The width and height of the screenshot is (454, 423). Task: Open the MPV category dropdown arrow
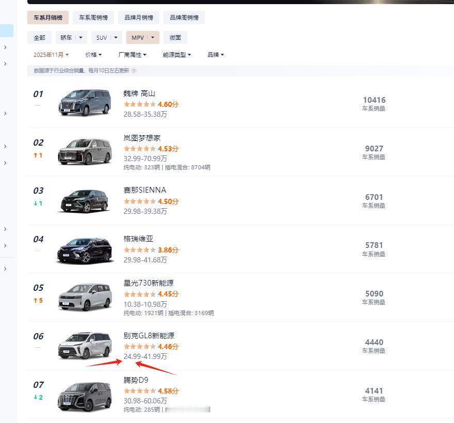click(x=153, y=38)
